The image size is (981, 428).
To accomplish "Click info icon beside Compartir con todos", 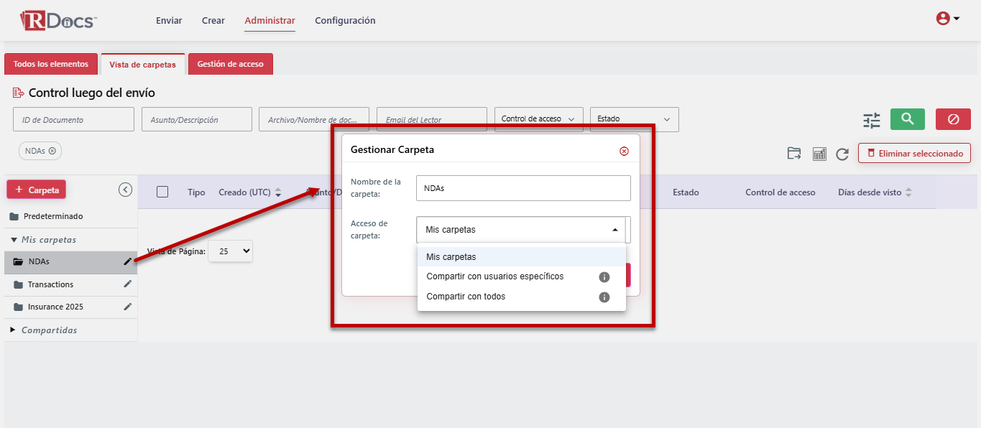I will [604, 297].
